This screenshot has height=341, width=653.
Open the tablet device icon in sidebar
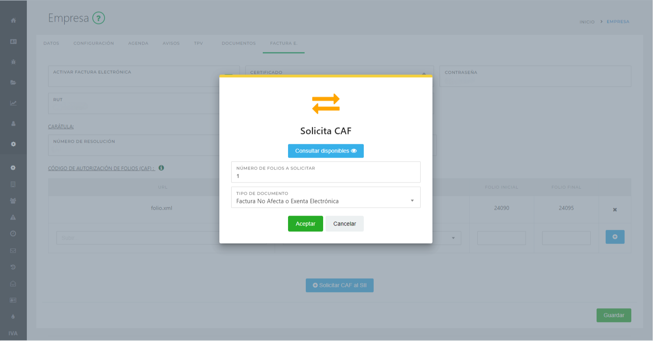point(13,184)
